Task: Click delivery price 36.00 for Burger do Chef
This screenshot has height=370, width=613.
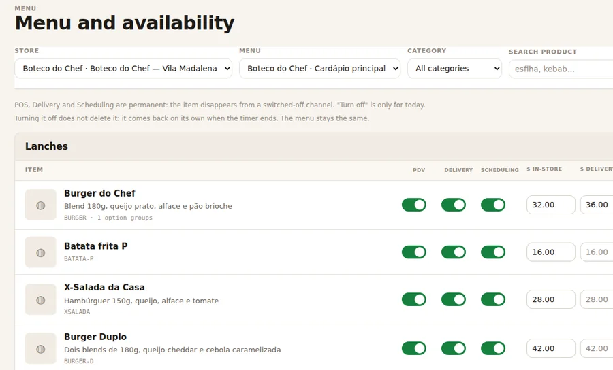Action: click(597, 205)
